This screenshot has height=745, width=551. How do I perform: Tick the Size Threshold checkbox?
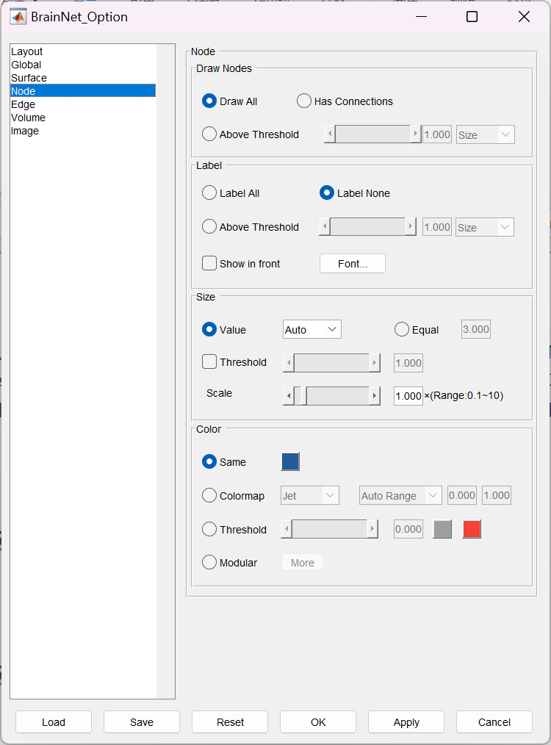point(209,362)
